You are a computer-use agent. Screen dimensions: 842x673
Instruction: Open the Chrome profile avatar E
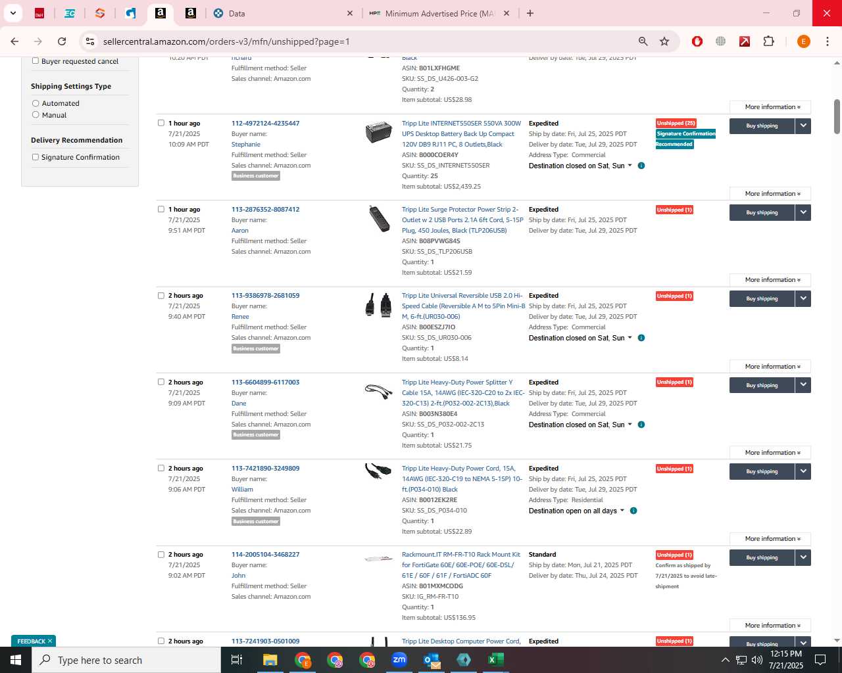[803, 41]
